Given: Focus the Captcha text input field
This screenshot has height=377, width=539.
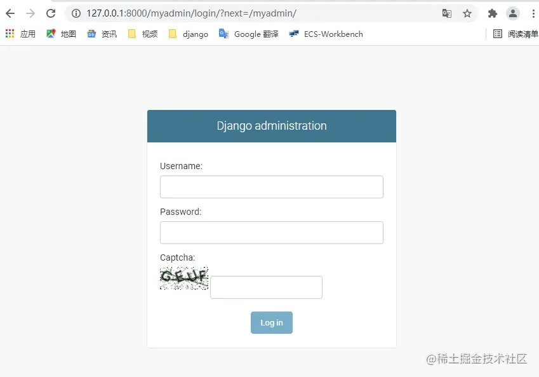Looking at the screenshot, I should pyautogui.click(x=267, y=287).
